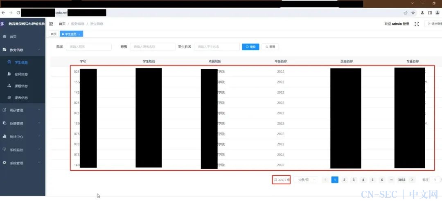Switch to the 首页 tag tab

pyautogui.click(x=54, y=34)
